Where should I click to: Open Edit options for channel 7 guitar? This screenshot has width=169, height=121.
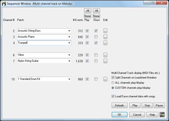105,61
